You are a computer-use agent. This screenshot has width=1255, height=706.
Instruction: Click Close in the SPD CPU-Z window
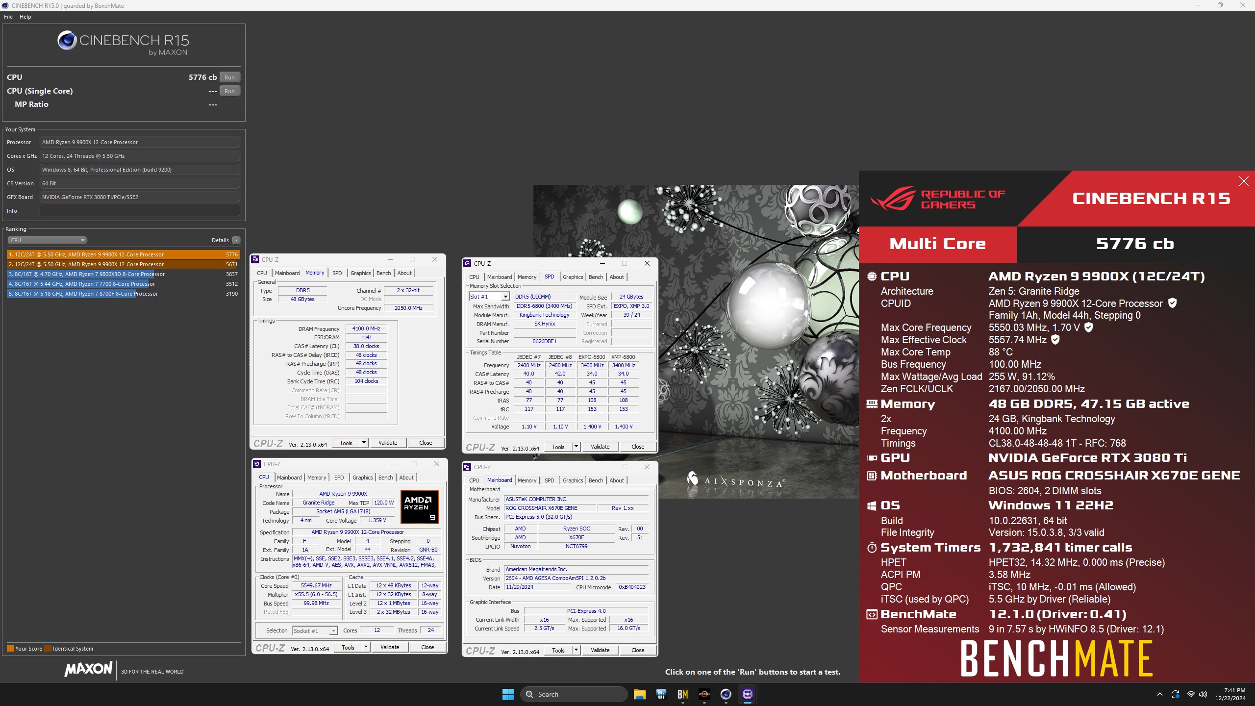tap(638, 447)
